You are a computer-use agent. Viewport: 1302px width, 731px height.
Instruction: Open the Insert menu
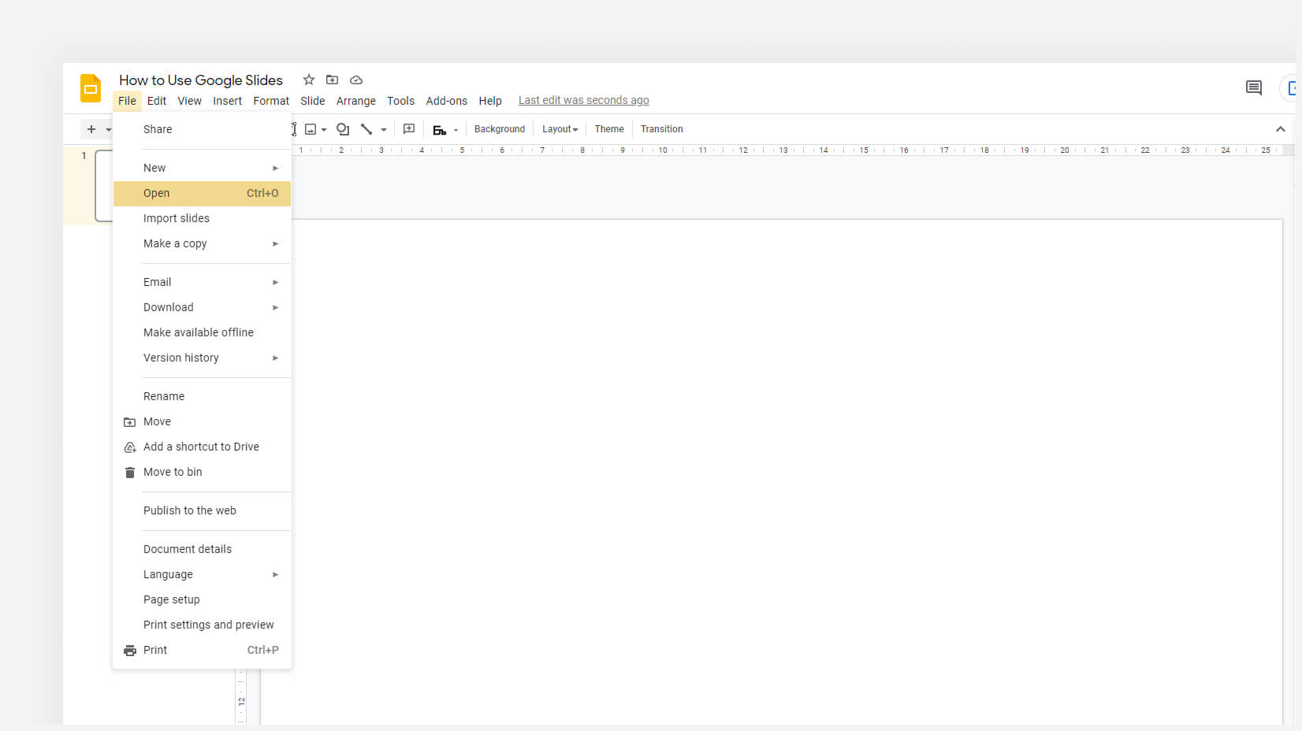pos(227,101)
